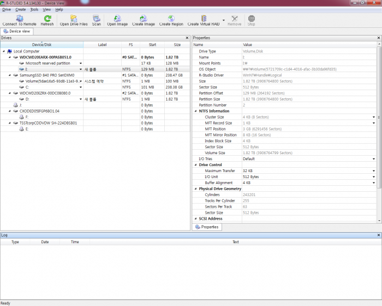Image resolution: width=382 pixels, height=306 pixels.
Task: Collapse Physical Drive Geometry section
Action: [195, 189]
